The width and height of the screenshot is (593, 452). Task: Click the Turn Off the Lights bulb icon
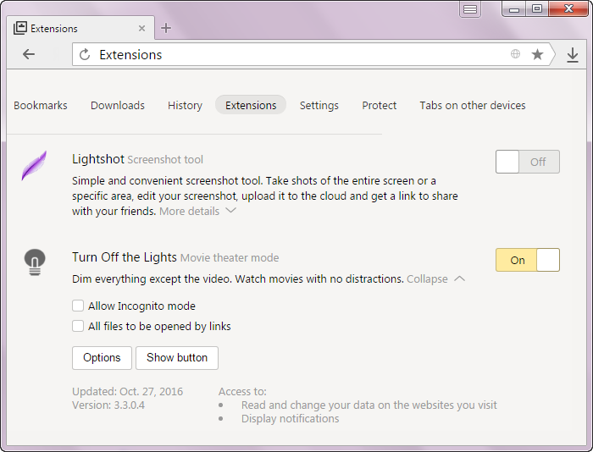pyautogui.click(x=35, y=262)
